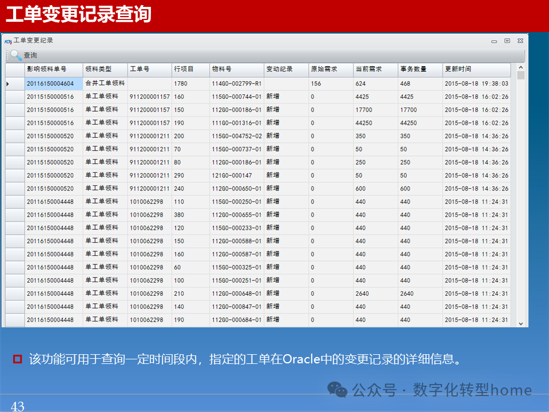
Task: Click line item 70 cell
Action: click(190, 149)
